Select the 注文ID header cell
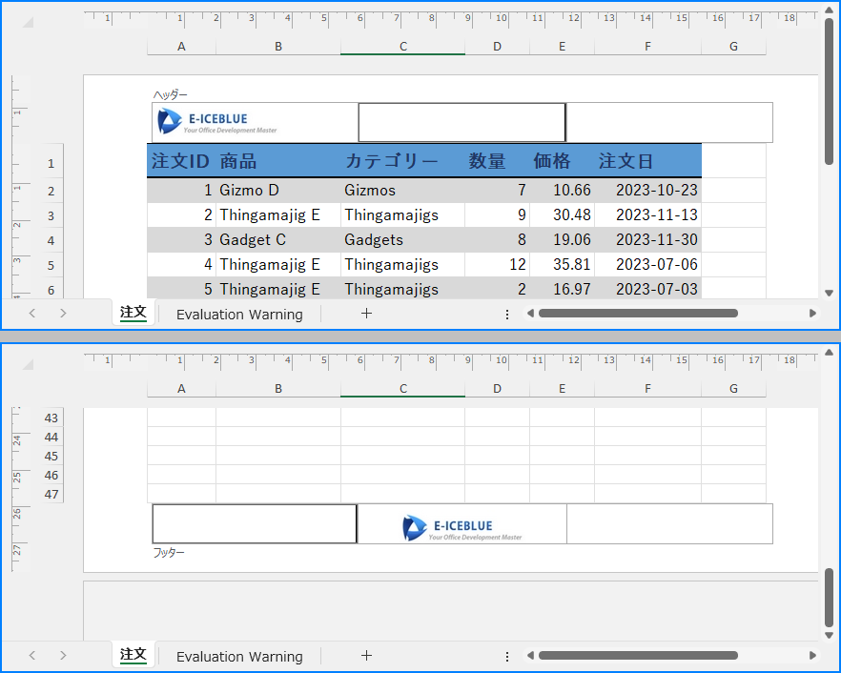Viewport: 841px width, 673px height. coord(181,161)
